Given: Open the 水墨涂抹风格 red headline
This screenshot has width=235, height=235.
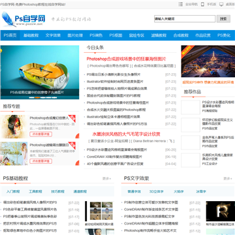Looking at the screenshot, I should (x=126, y=134).
